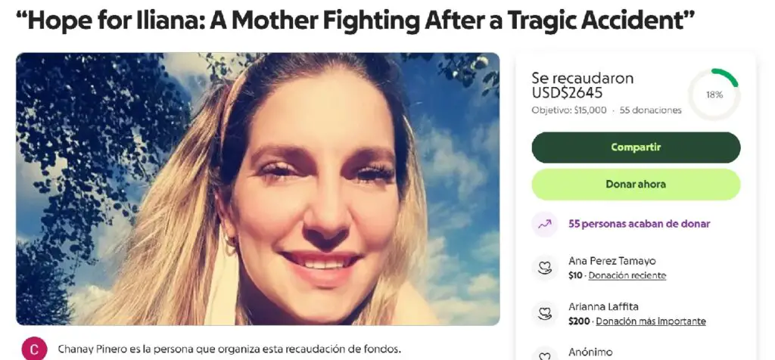Click the campaign photo of Iliana
The image size is (775, 360).
[257, 188]
